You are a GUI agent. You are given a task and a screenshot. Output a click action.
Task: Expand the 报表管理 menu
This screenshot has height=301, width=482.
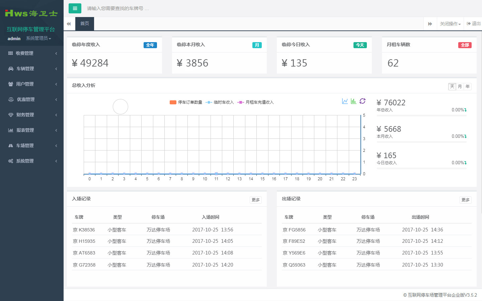[32, 130]
